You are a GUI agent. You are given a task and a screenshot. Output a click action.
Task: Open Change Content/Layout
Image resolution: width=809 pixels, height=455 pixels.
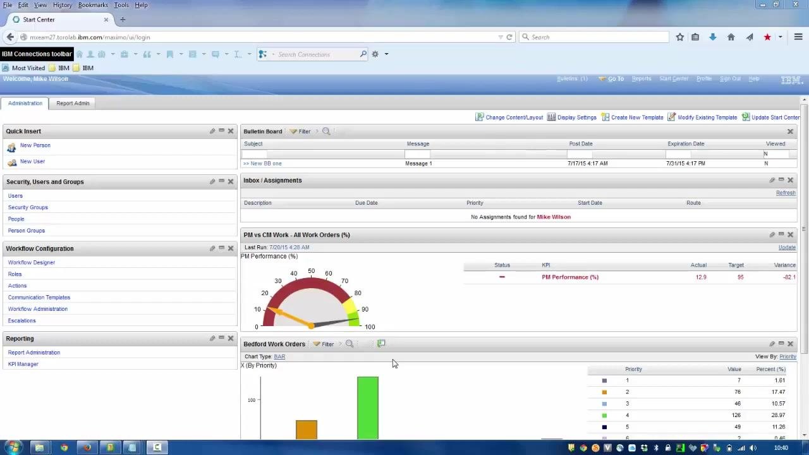[509, 117]
